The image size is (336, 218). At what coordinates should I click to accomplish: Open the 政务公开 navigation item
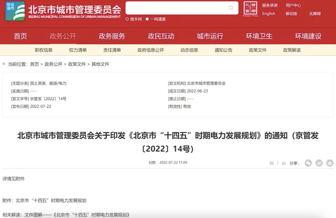pyautogui.click(x=63, y=36)
